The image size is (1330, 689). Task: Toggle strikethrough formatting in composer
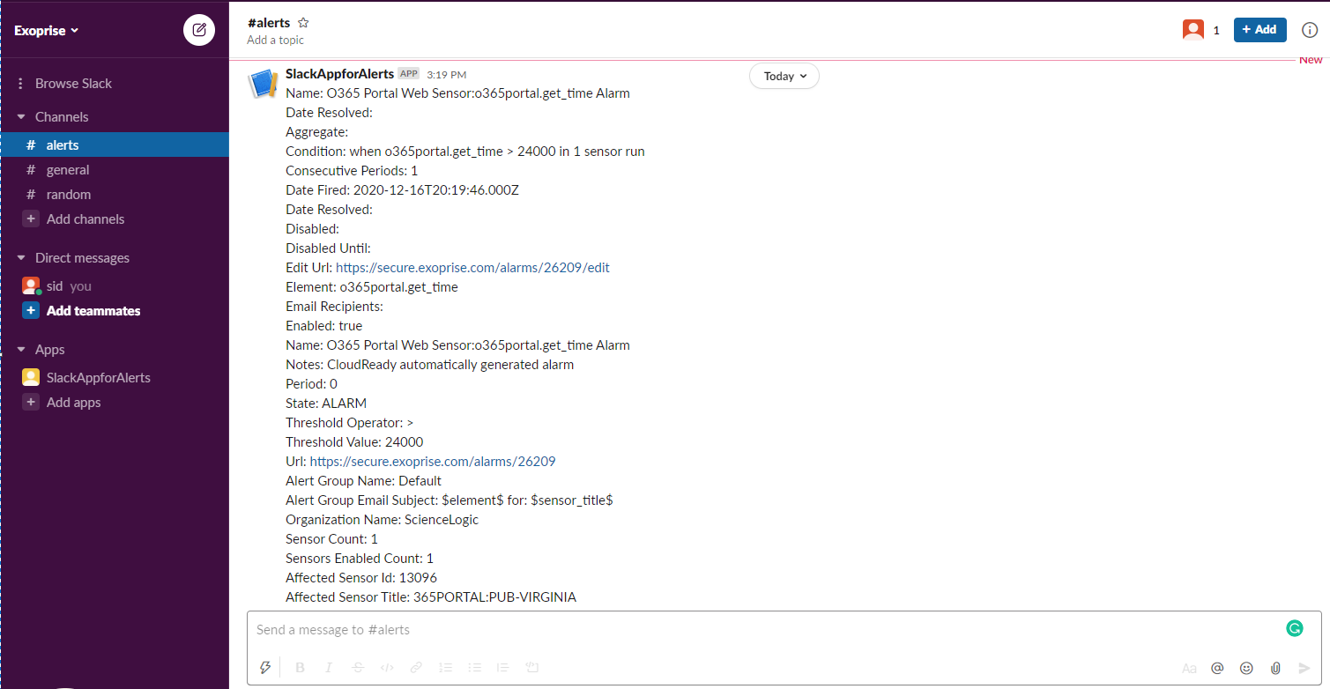click(358, 668)
